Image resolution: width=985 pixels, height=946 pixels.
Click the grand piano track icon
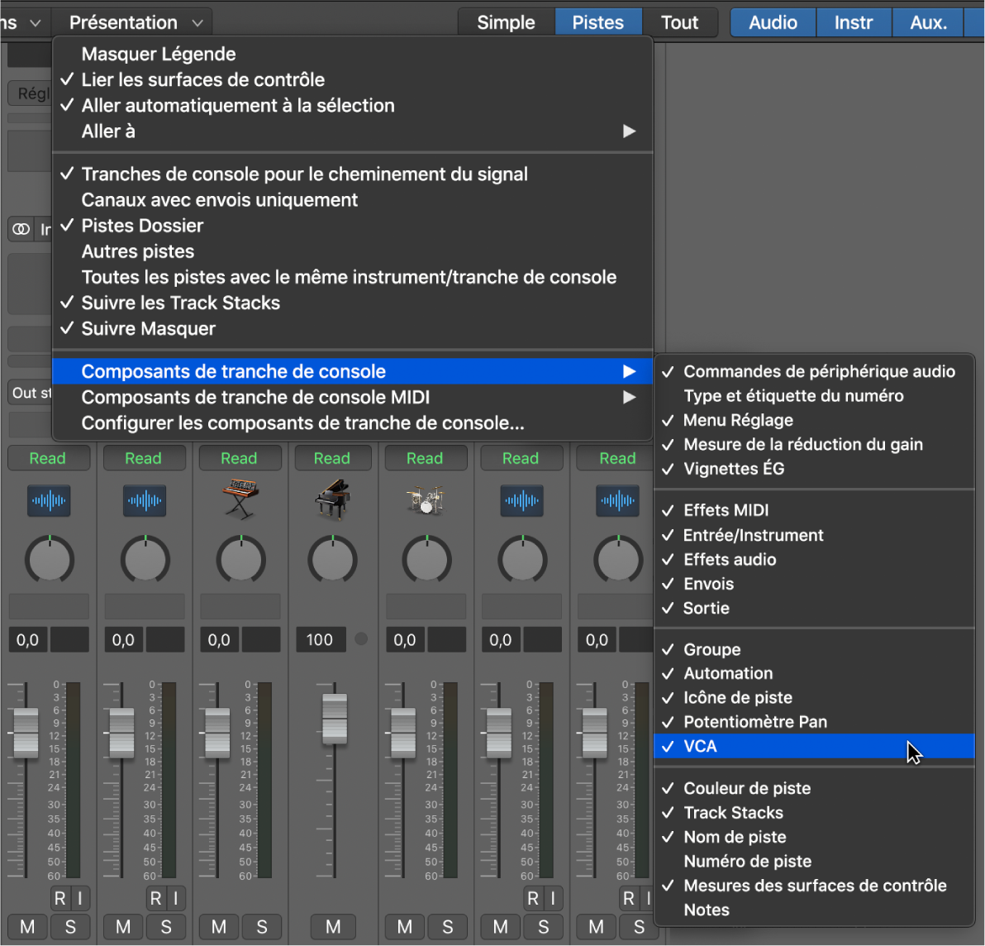[332, 499]
